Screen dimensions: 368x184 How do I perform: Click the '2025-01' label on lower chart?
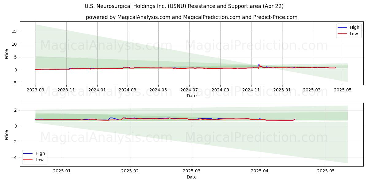click(x=62, y=171)
